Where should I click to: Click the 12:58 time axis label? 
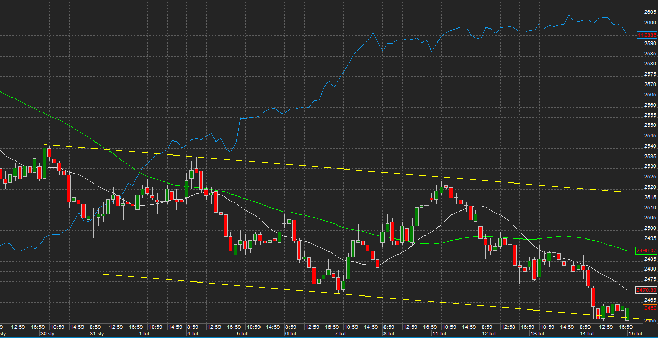click(509, 327)
